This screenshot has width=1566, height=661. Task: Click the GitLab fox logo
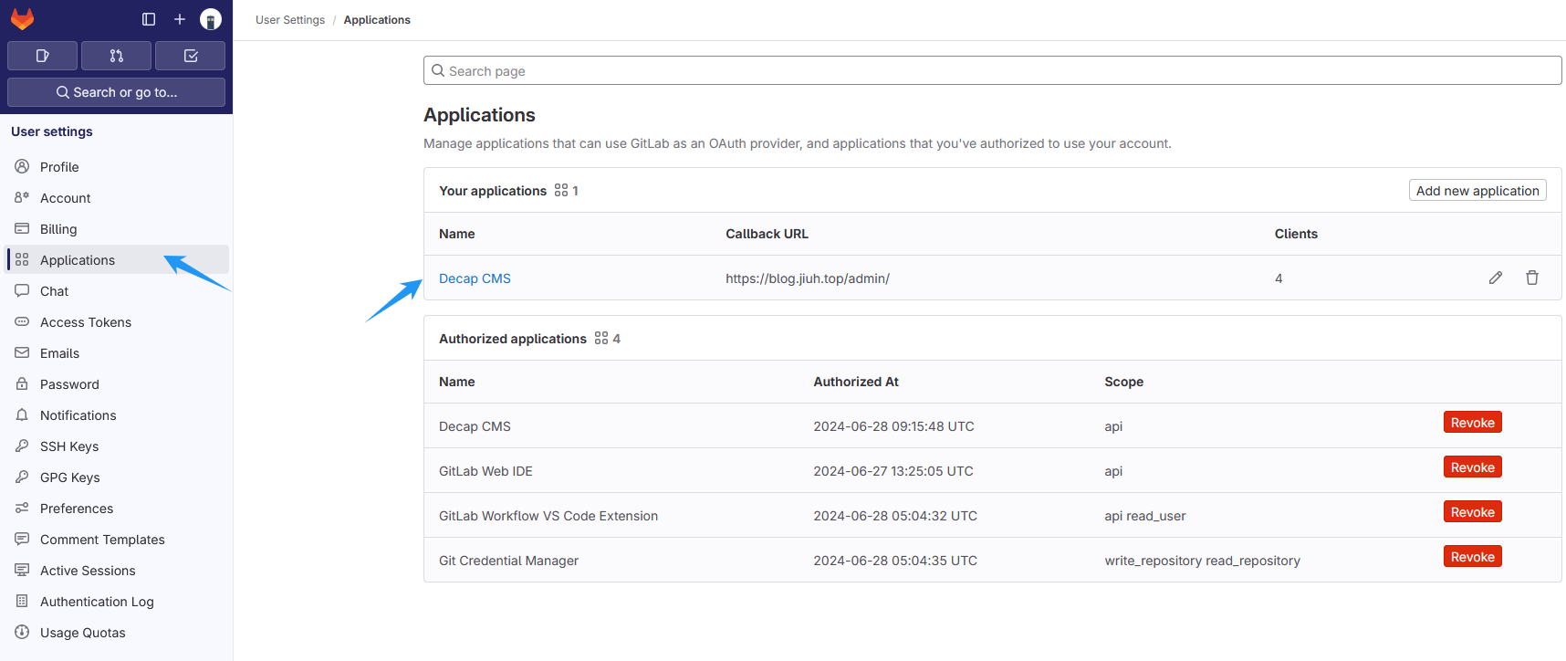coord(22,19)
